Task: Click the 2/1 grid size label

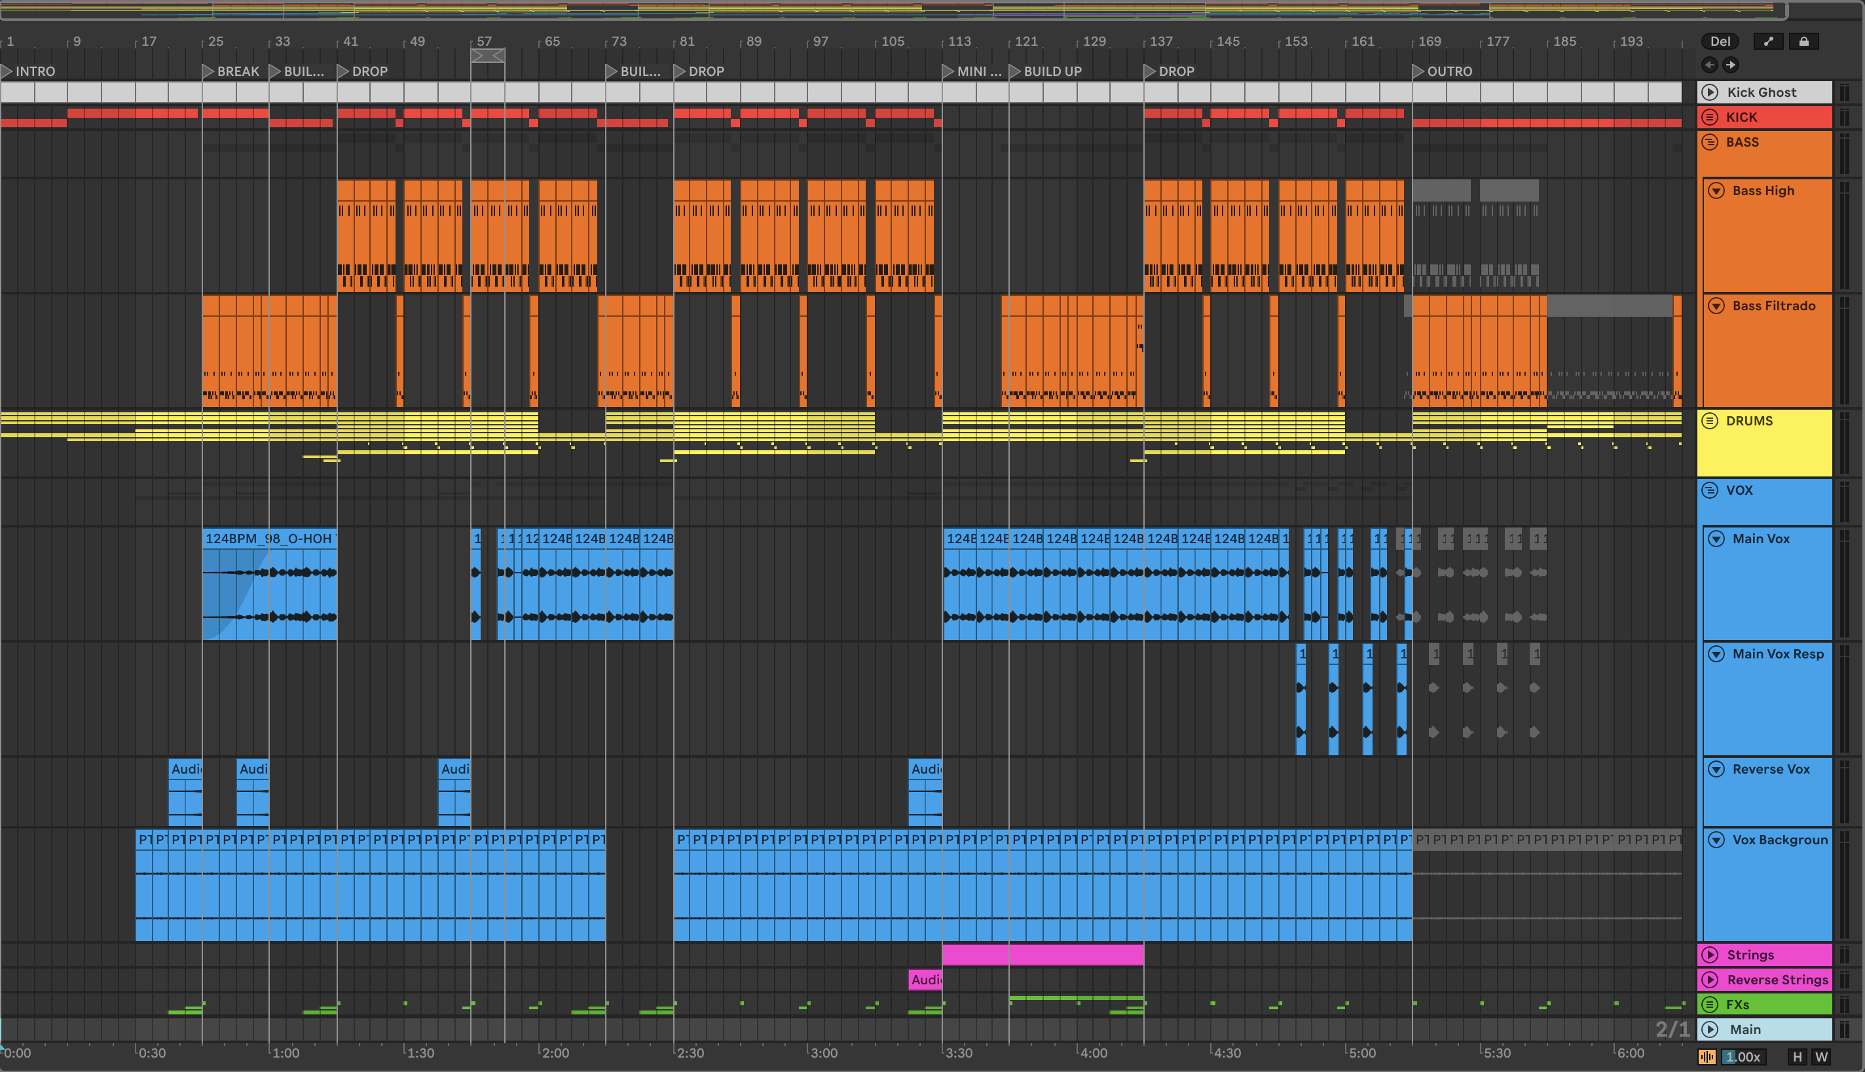Action: tap(1672, 1029)
